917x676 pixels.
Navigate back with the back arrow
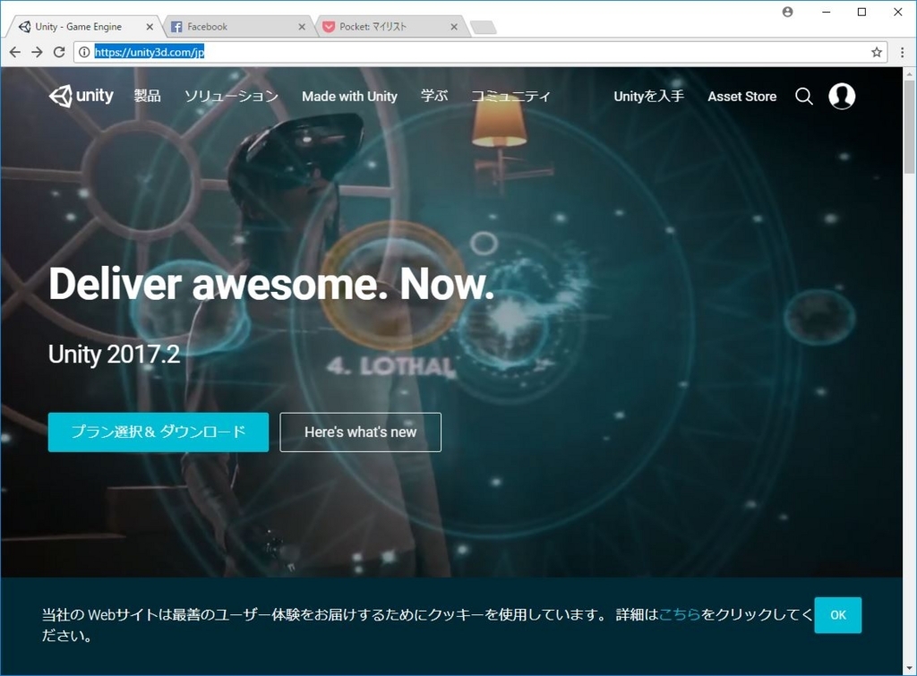tap(15, 53)
